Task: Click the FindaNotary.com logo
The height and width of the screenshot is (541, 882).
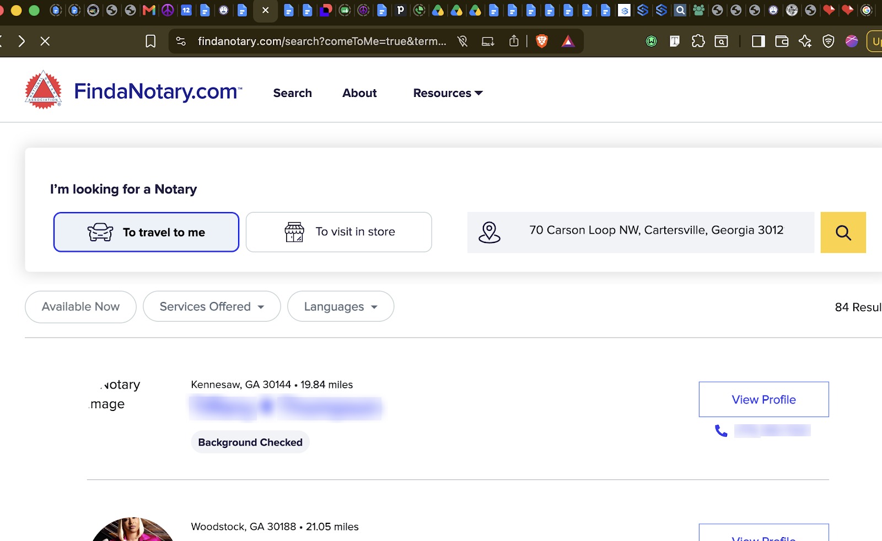Action: (133, 91)
